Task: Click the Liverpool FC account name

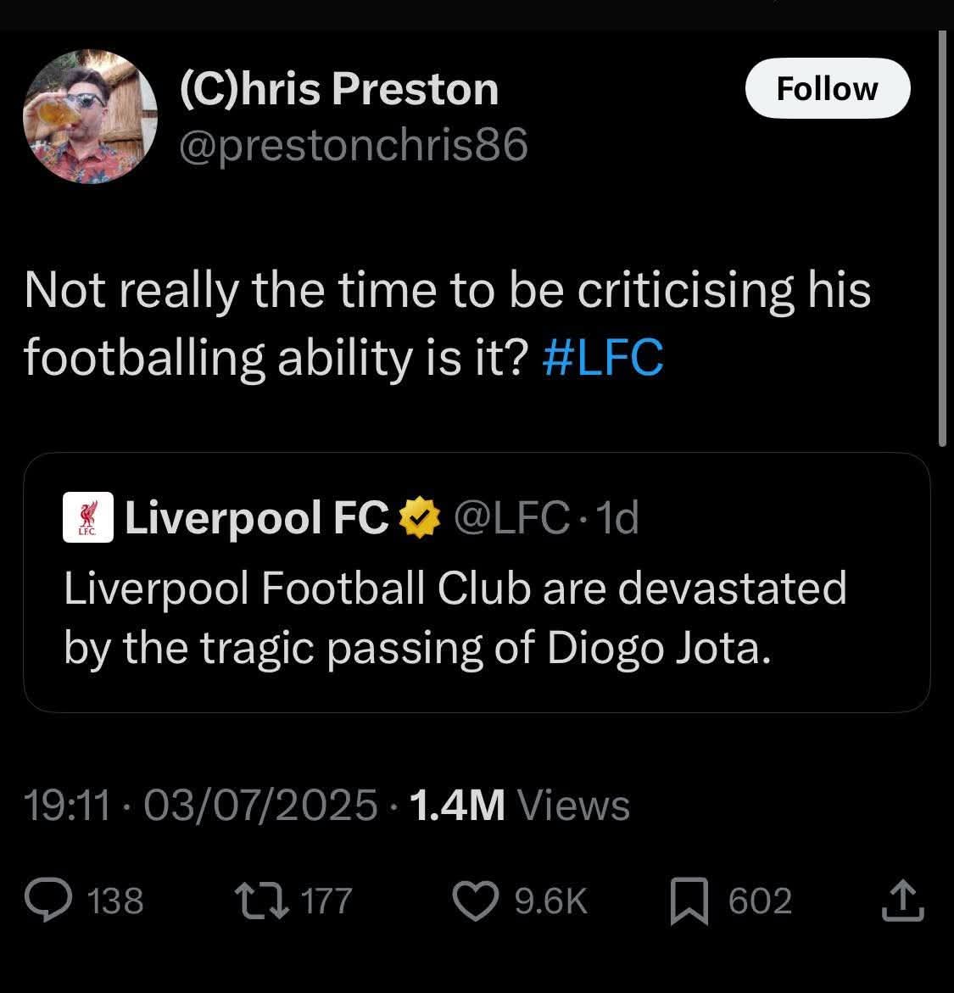Action: (x=257, y=517)
